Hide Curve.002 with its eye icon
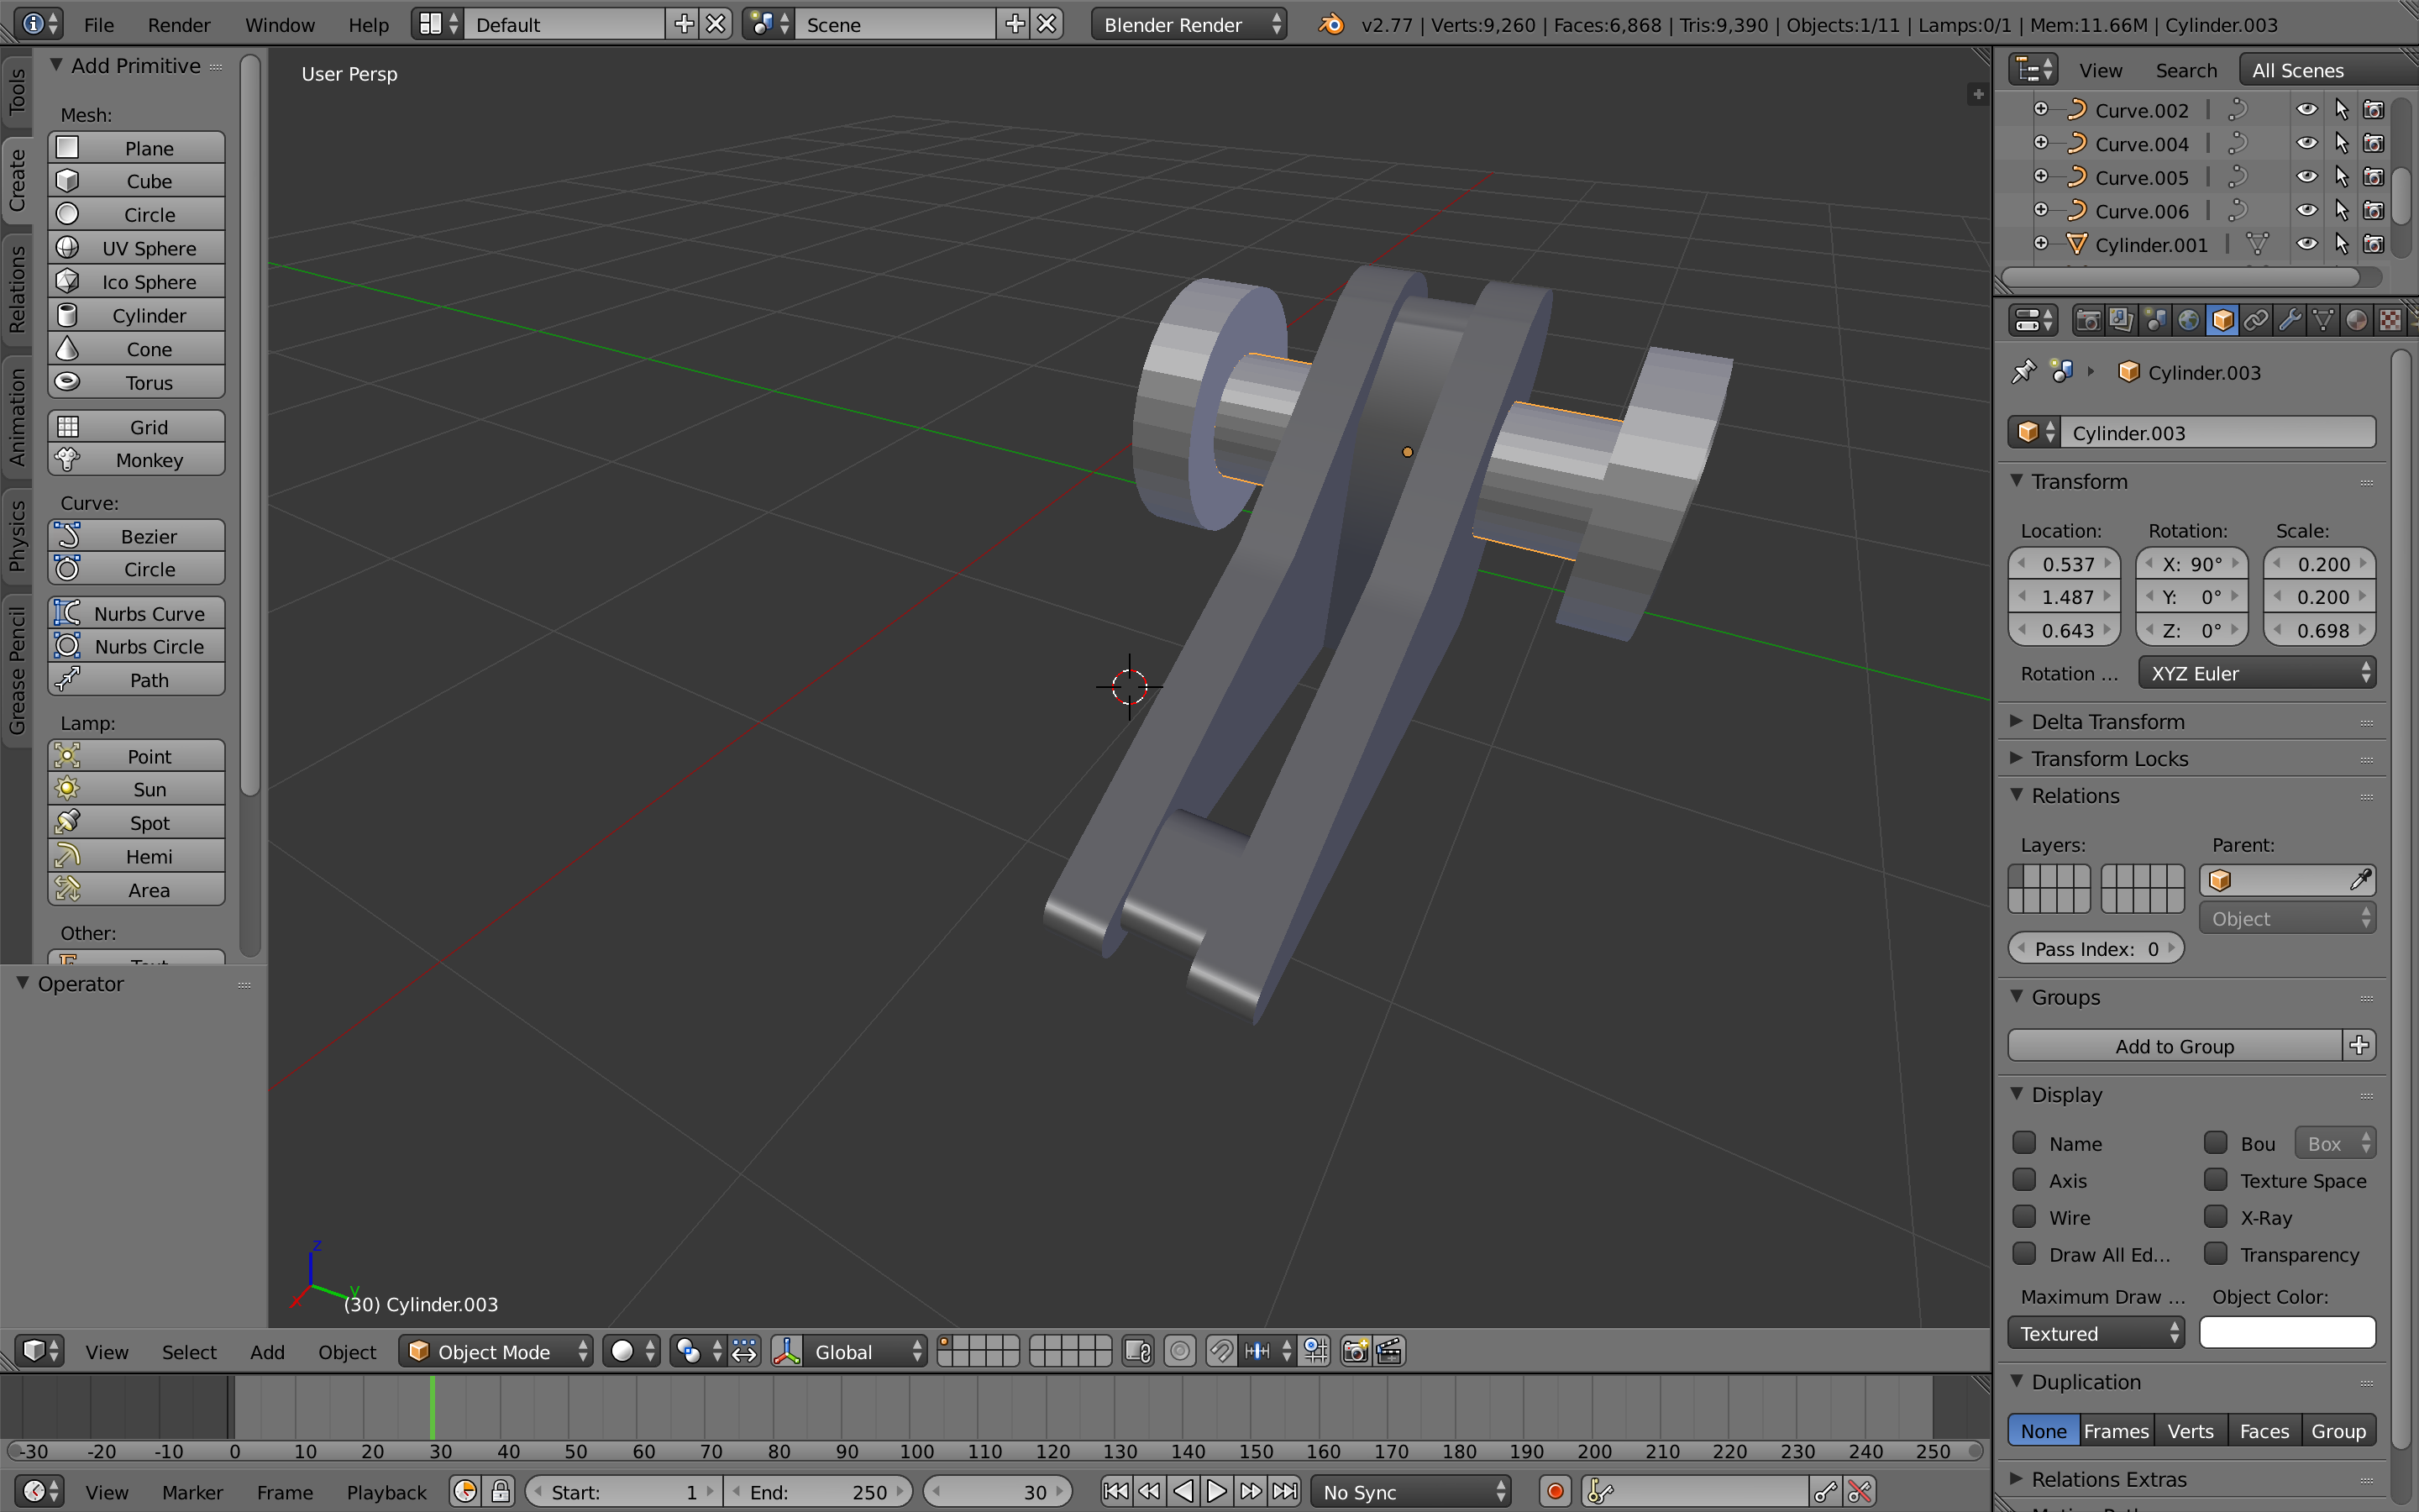The height and width of the screenshot is (1512, 2419). tap(2307, 110)
